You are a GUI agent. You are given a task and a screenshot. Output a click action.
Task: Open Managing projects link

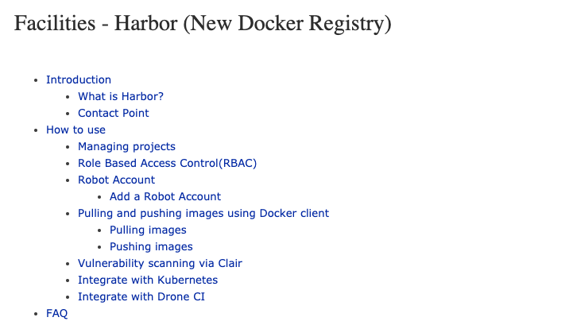[126, 146]
